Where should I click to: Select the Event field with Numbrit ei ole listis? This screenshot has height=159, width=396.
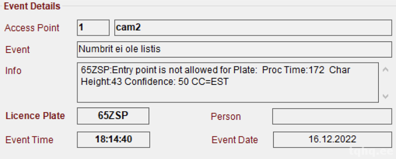click(234, 49)
